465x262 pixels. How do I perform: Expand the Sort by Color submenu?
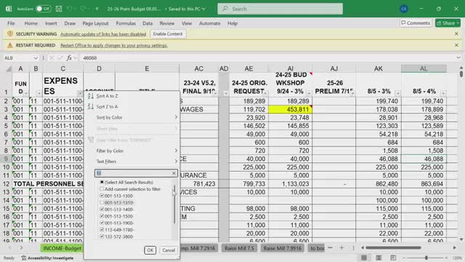[132, 117]
